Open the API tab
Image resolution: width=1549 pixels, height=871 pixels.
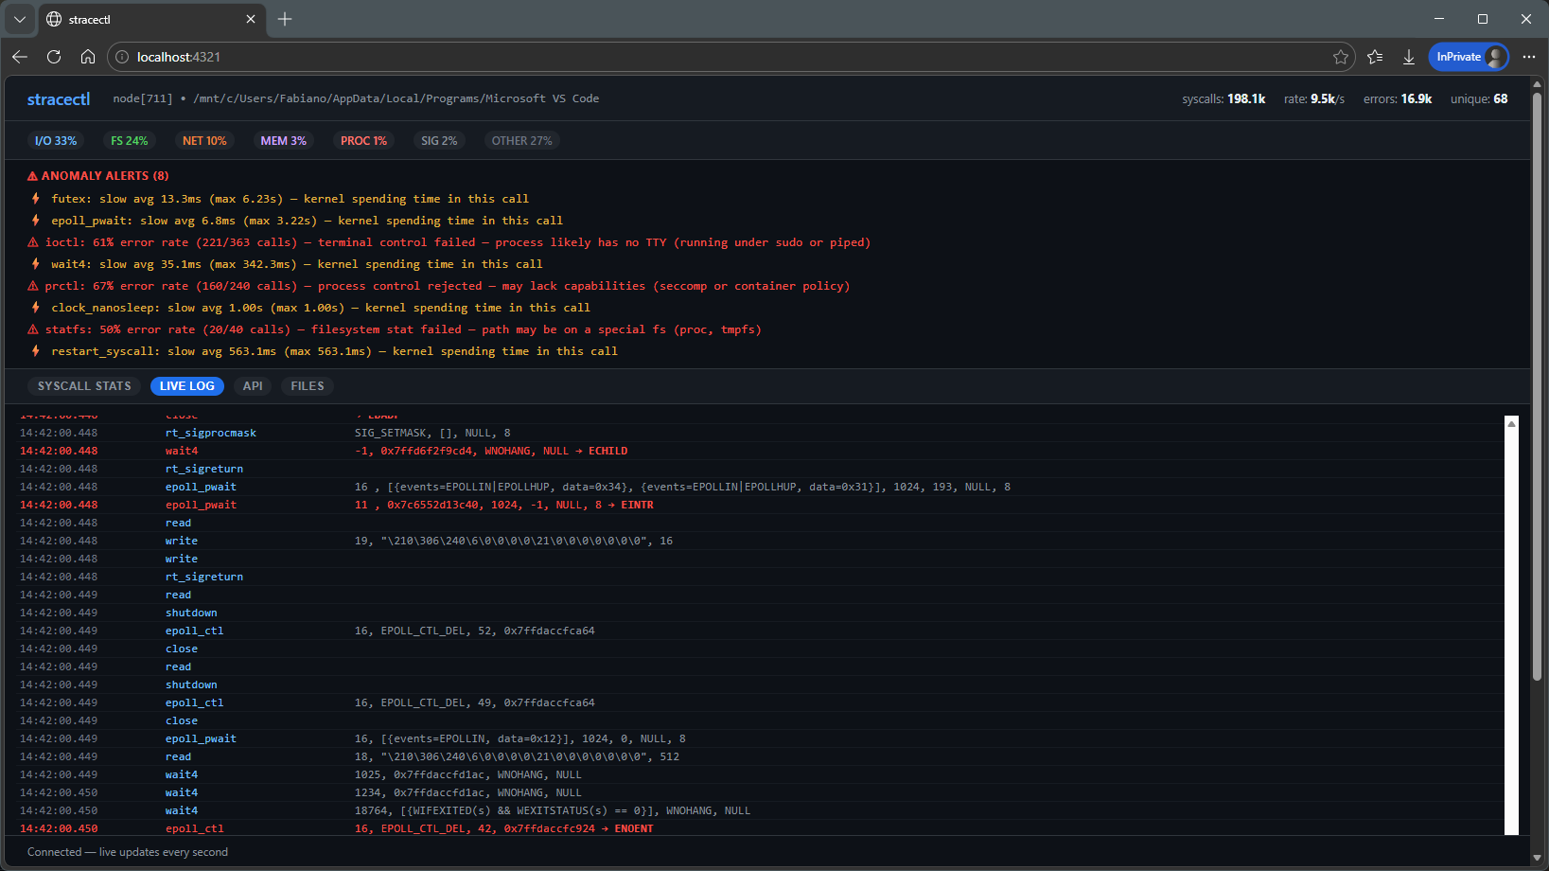coord(252,385)
